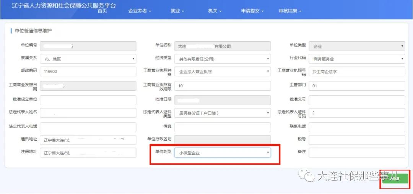The image size is (413, 194).
Task: Open the 单位类型 dropdown
Action: click(357, 46)
